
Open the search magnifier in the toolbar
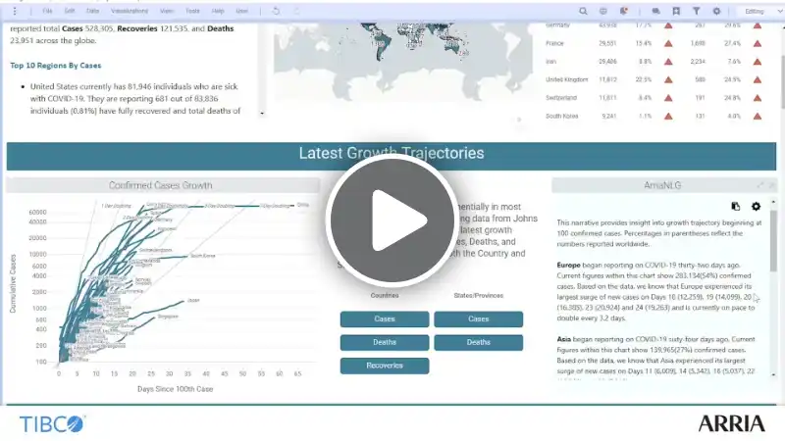583,11
